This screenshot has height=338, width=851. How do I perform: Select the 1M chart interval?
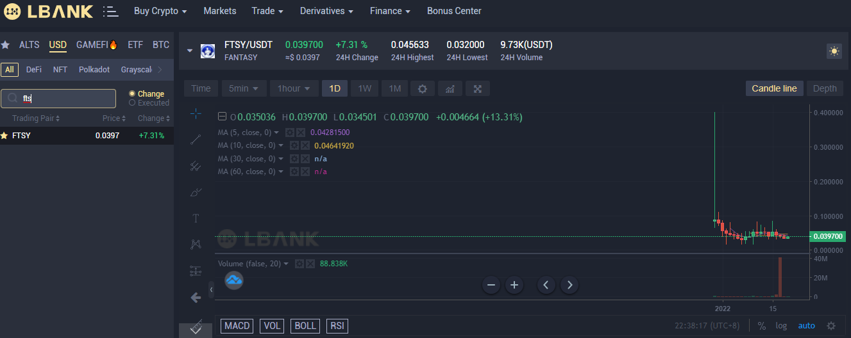click(395, 88)
